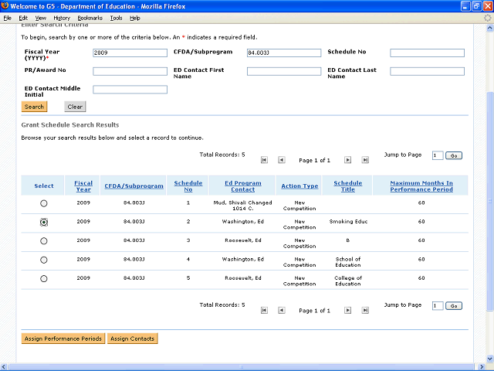The width and height of the screenshot is (494, 371).
Task: Select radio button for schedule 3
Action: coord(44,241)
